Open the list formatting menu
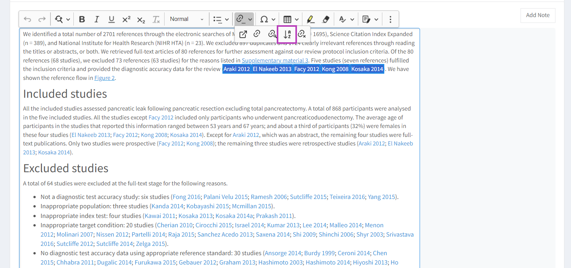Image resolution: width=571 pixels, height=268 pixels. point(221,19)
